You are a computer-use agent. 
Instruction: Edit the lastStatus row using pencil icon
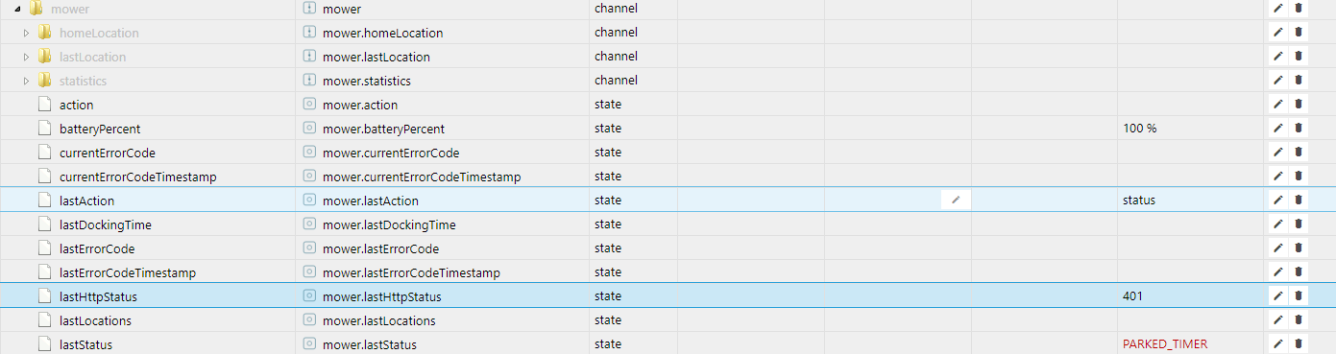click(1278, 343)
